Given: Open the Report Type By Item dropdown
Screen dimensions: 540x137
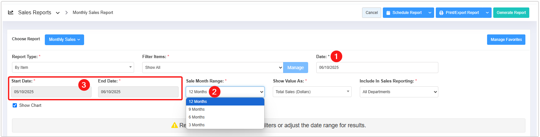Looking at the screenshot, I should (x=73, y=68).
